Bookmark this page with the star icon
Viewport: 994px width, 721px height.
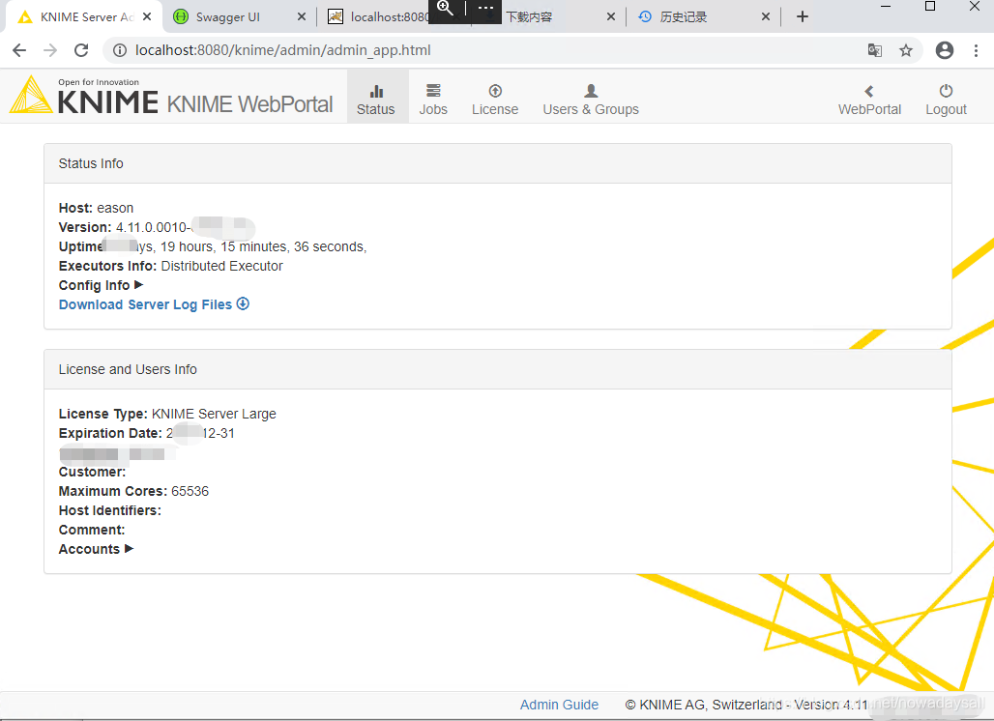pyautogui.click(x=906, y=50)
